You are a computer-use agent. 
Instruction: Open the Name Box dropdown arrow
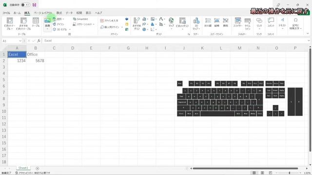tap(20, 41)
